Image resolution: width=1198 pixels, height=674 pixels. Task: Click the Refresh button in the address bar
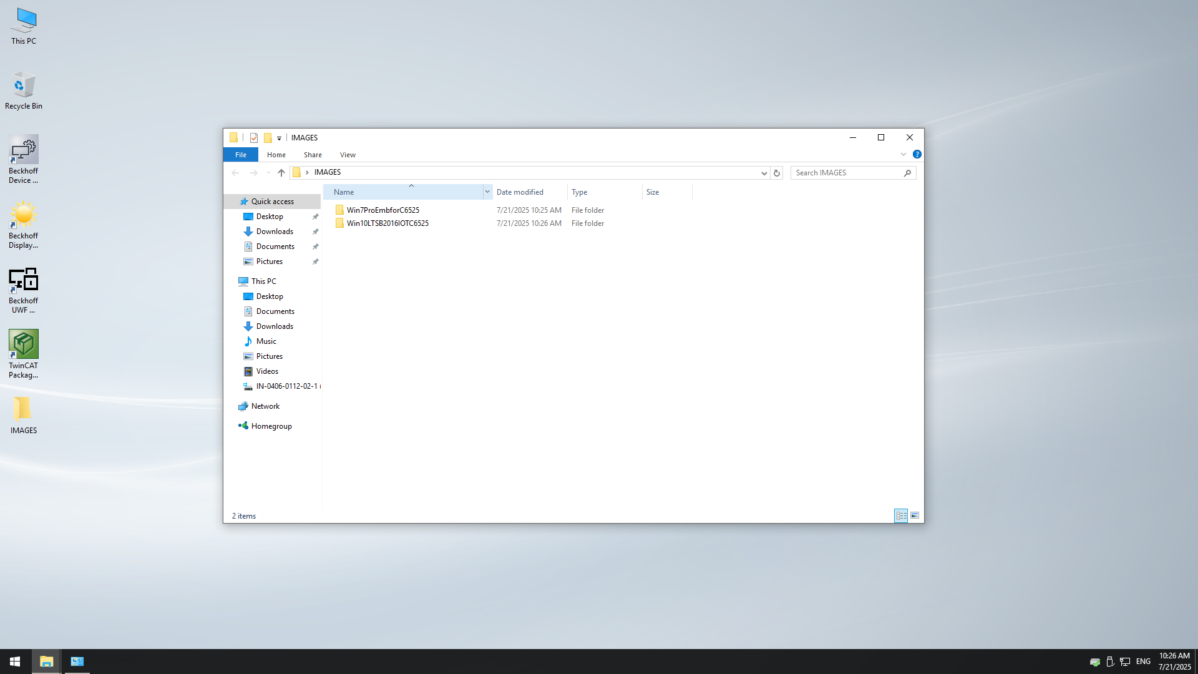click(777, 173)
